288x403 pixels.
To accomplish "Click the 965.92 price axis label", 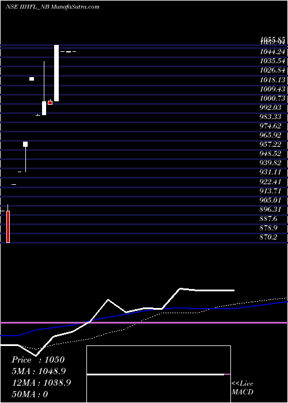I will tap(270, 135).
